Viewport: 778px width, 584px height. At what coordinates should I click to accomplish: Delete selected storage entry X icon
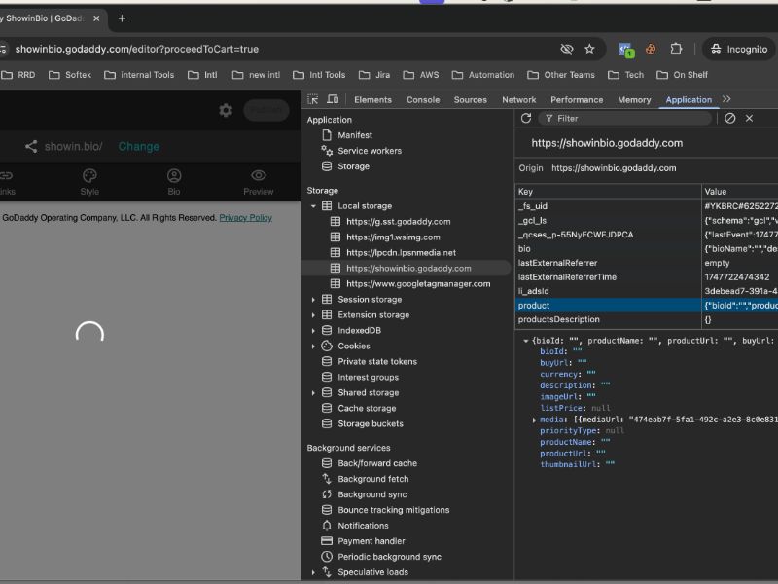(x=749, y=118)
